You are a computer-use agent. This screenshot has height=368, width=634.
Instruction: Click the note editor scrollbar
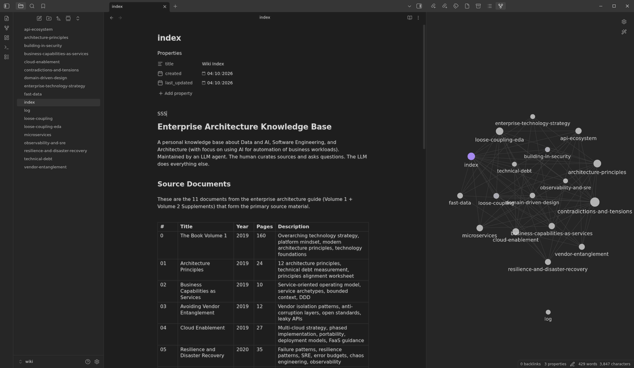click(424, 87)
